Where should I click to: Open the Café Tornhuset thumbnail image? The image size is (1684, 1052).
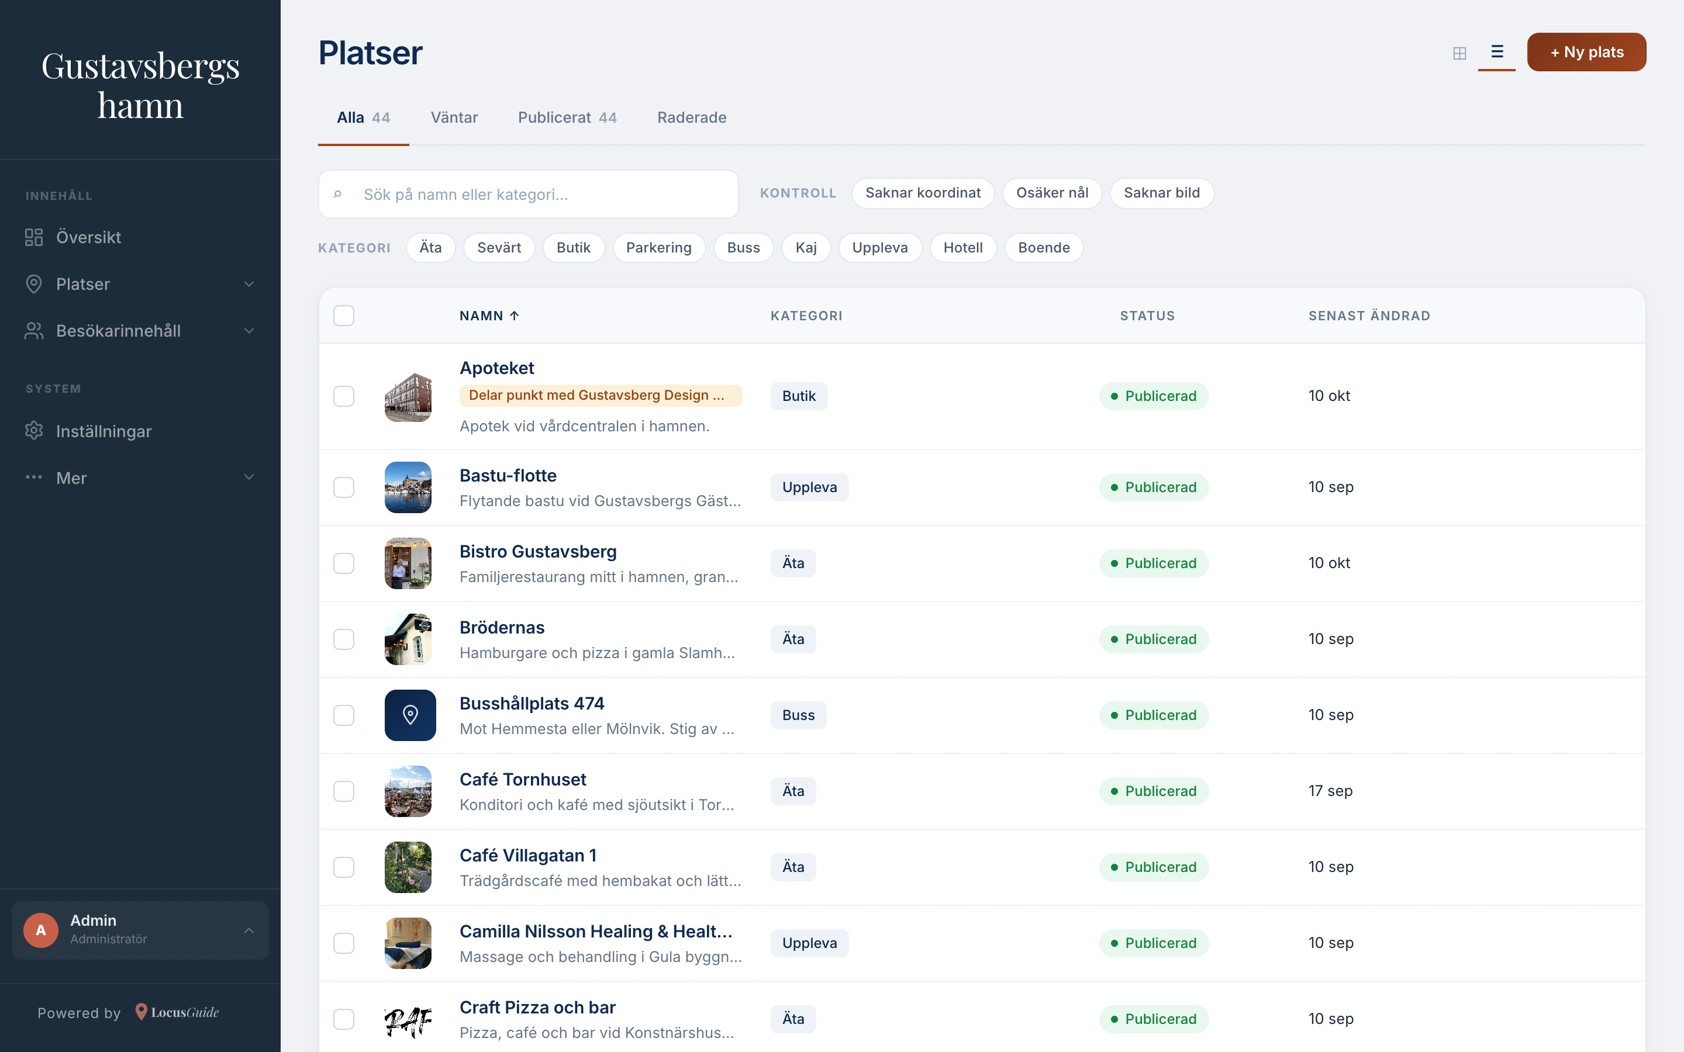click(x=408, y=791)
